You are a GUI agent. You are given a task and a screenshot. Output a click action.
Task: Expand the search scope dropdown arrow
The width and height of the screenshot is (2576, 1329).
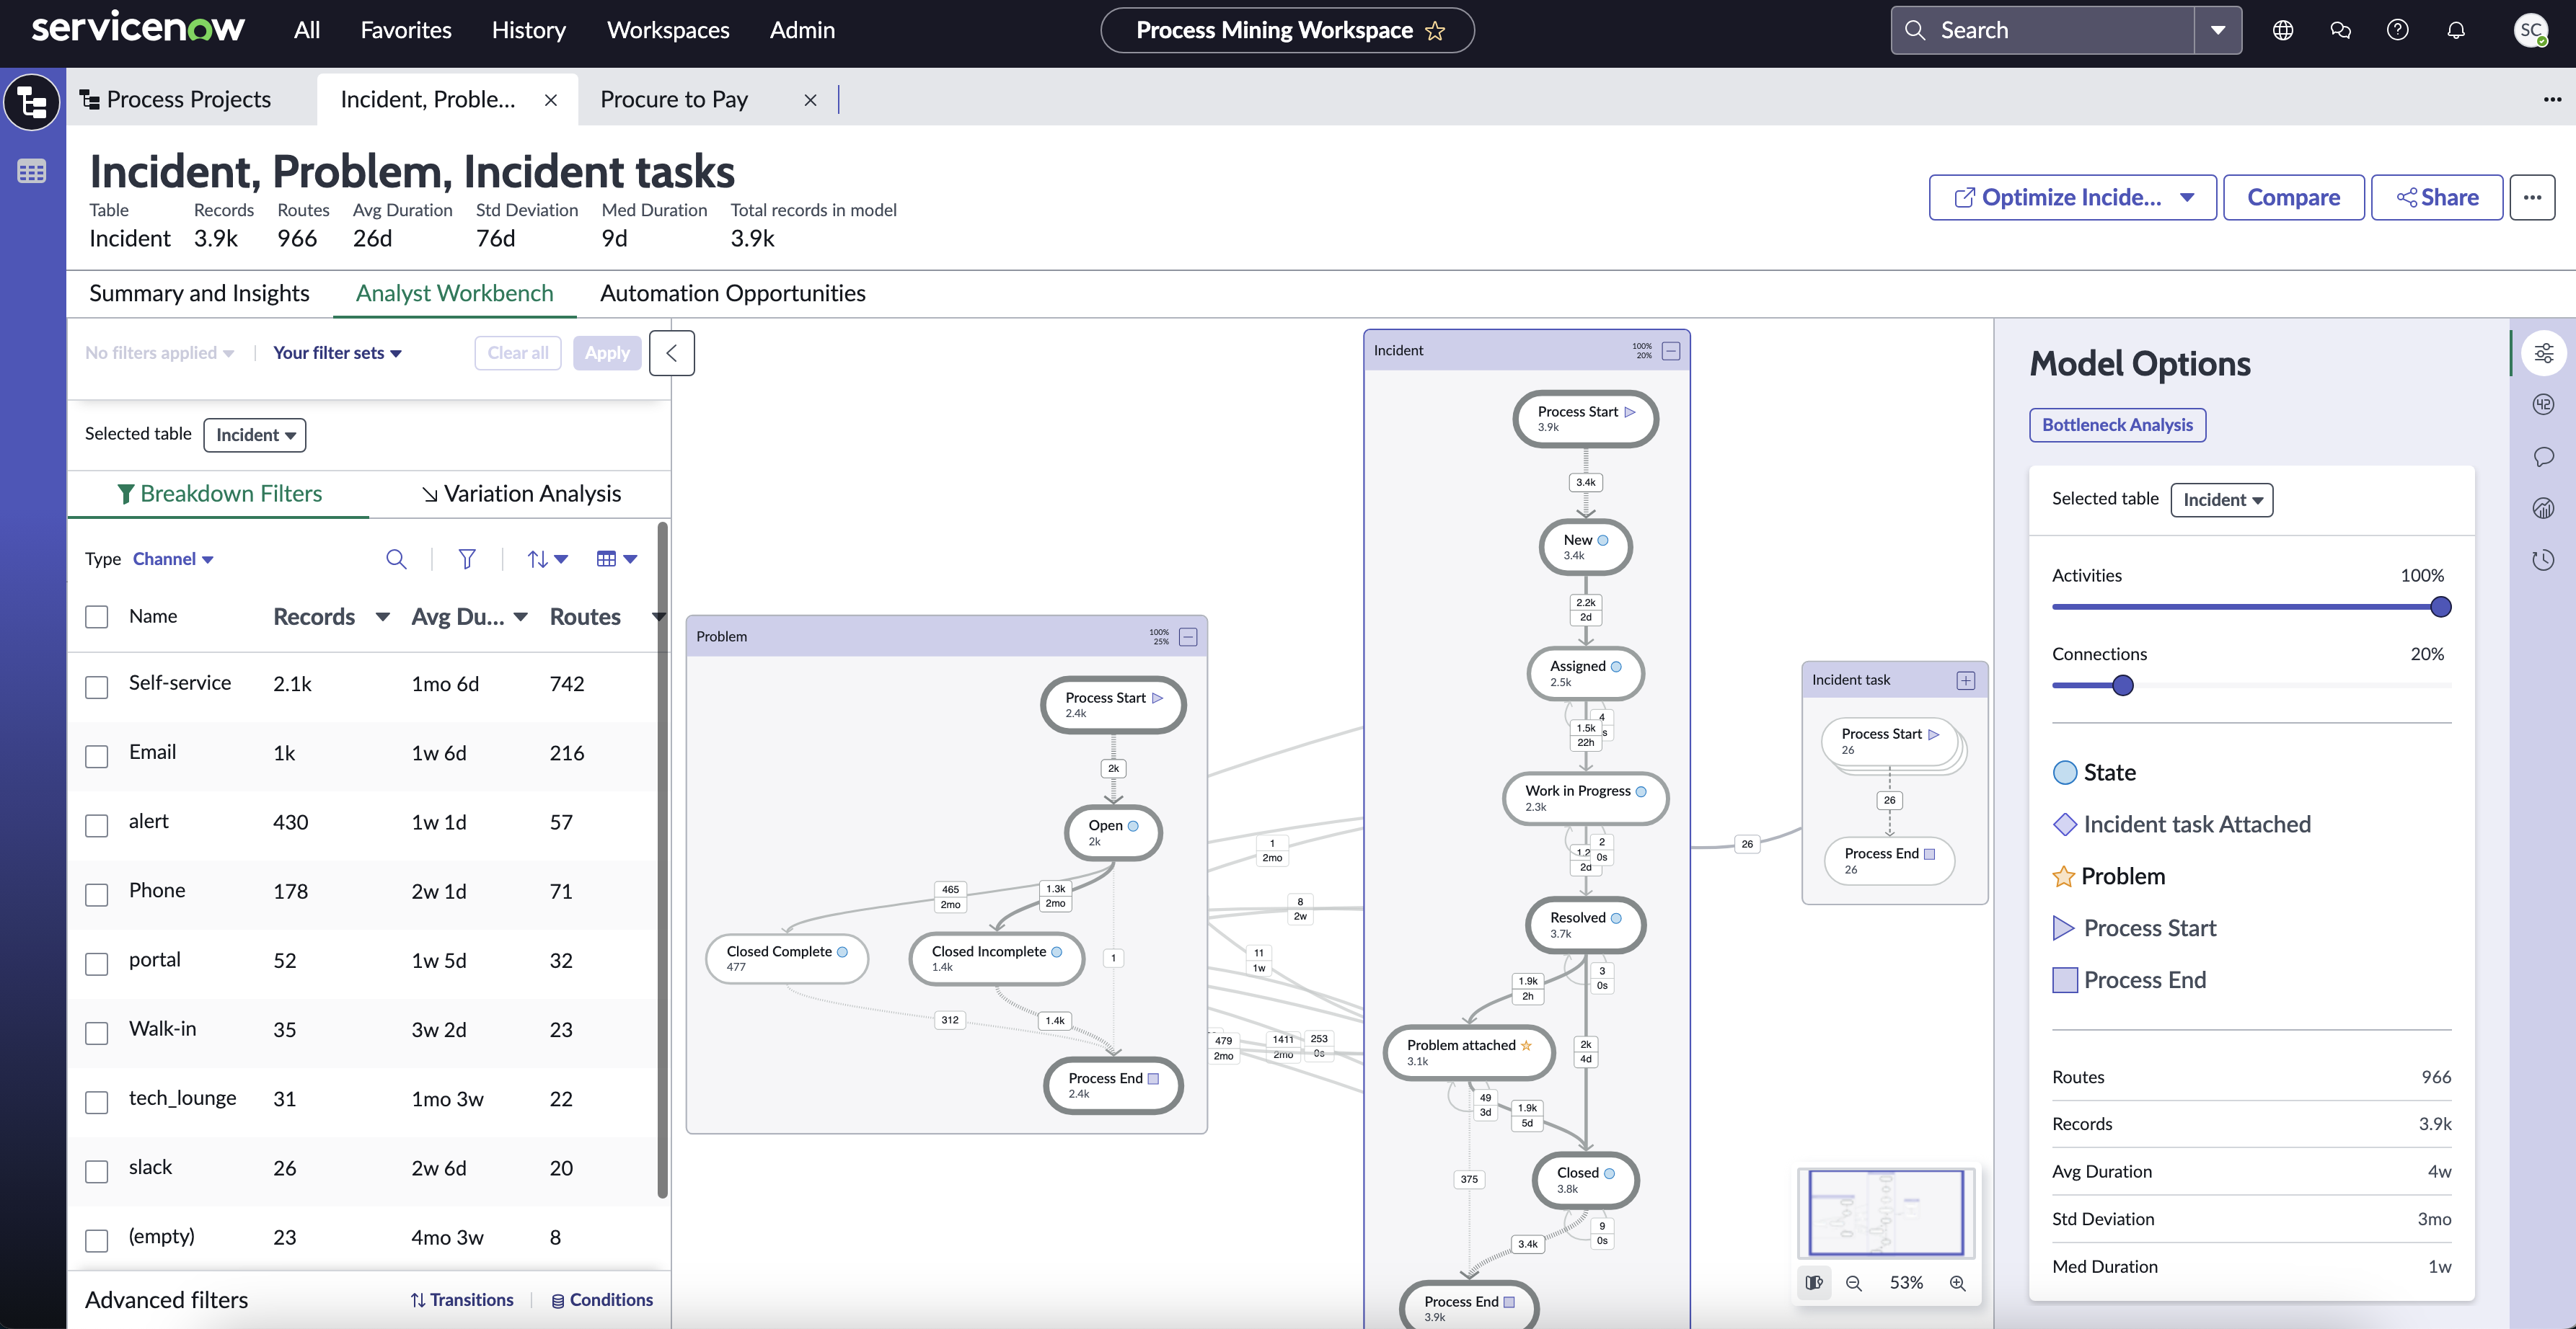coord(2218,30)
